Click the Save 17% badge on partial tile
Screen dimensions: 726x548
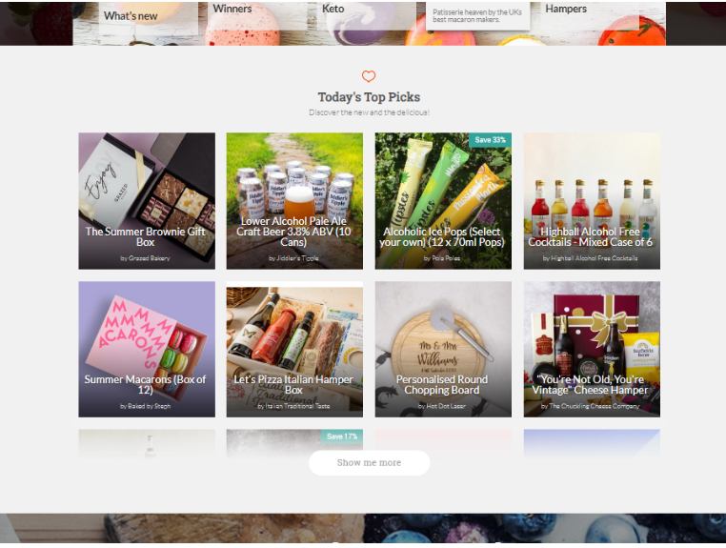pyautogui.click(x=342, y=436)
